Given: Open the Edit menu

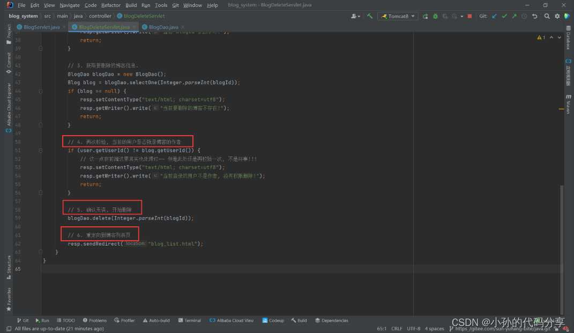Looking at the screenshot, I should tap(35, 5).
